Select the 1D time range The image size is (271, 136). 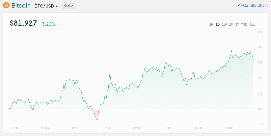(218, 25)
